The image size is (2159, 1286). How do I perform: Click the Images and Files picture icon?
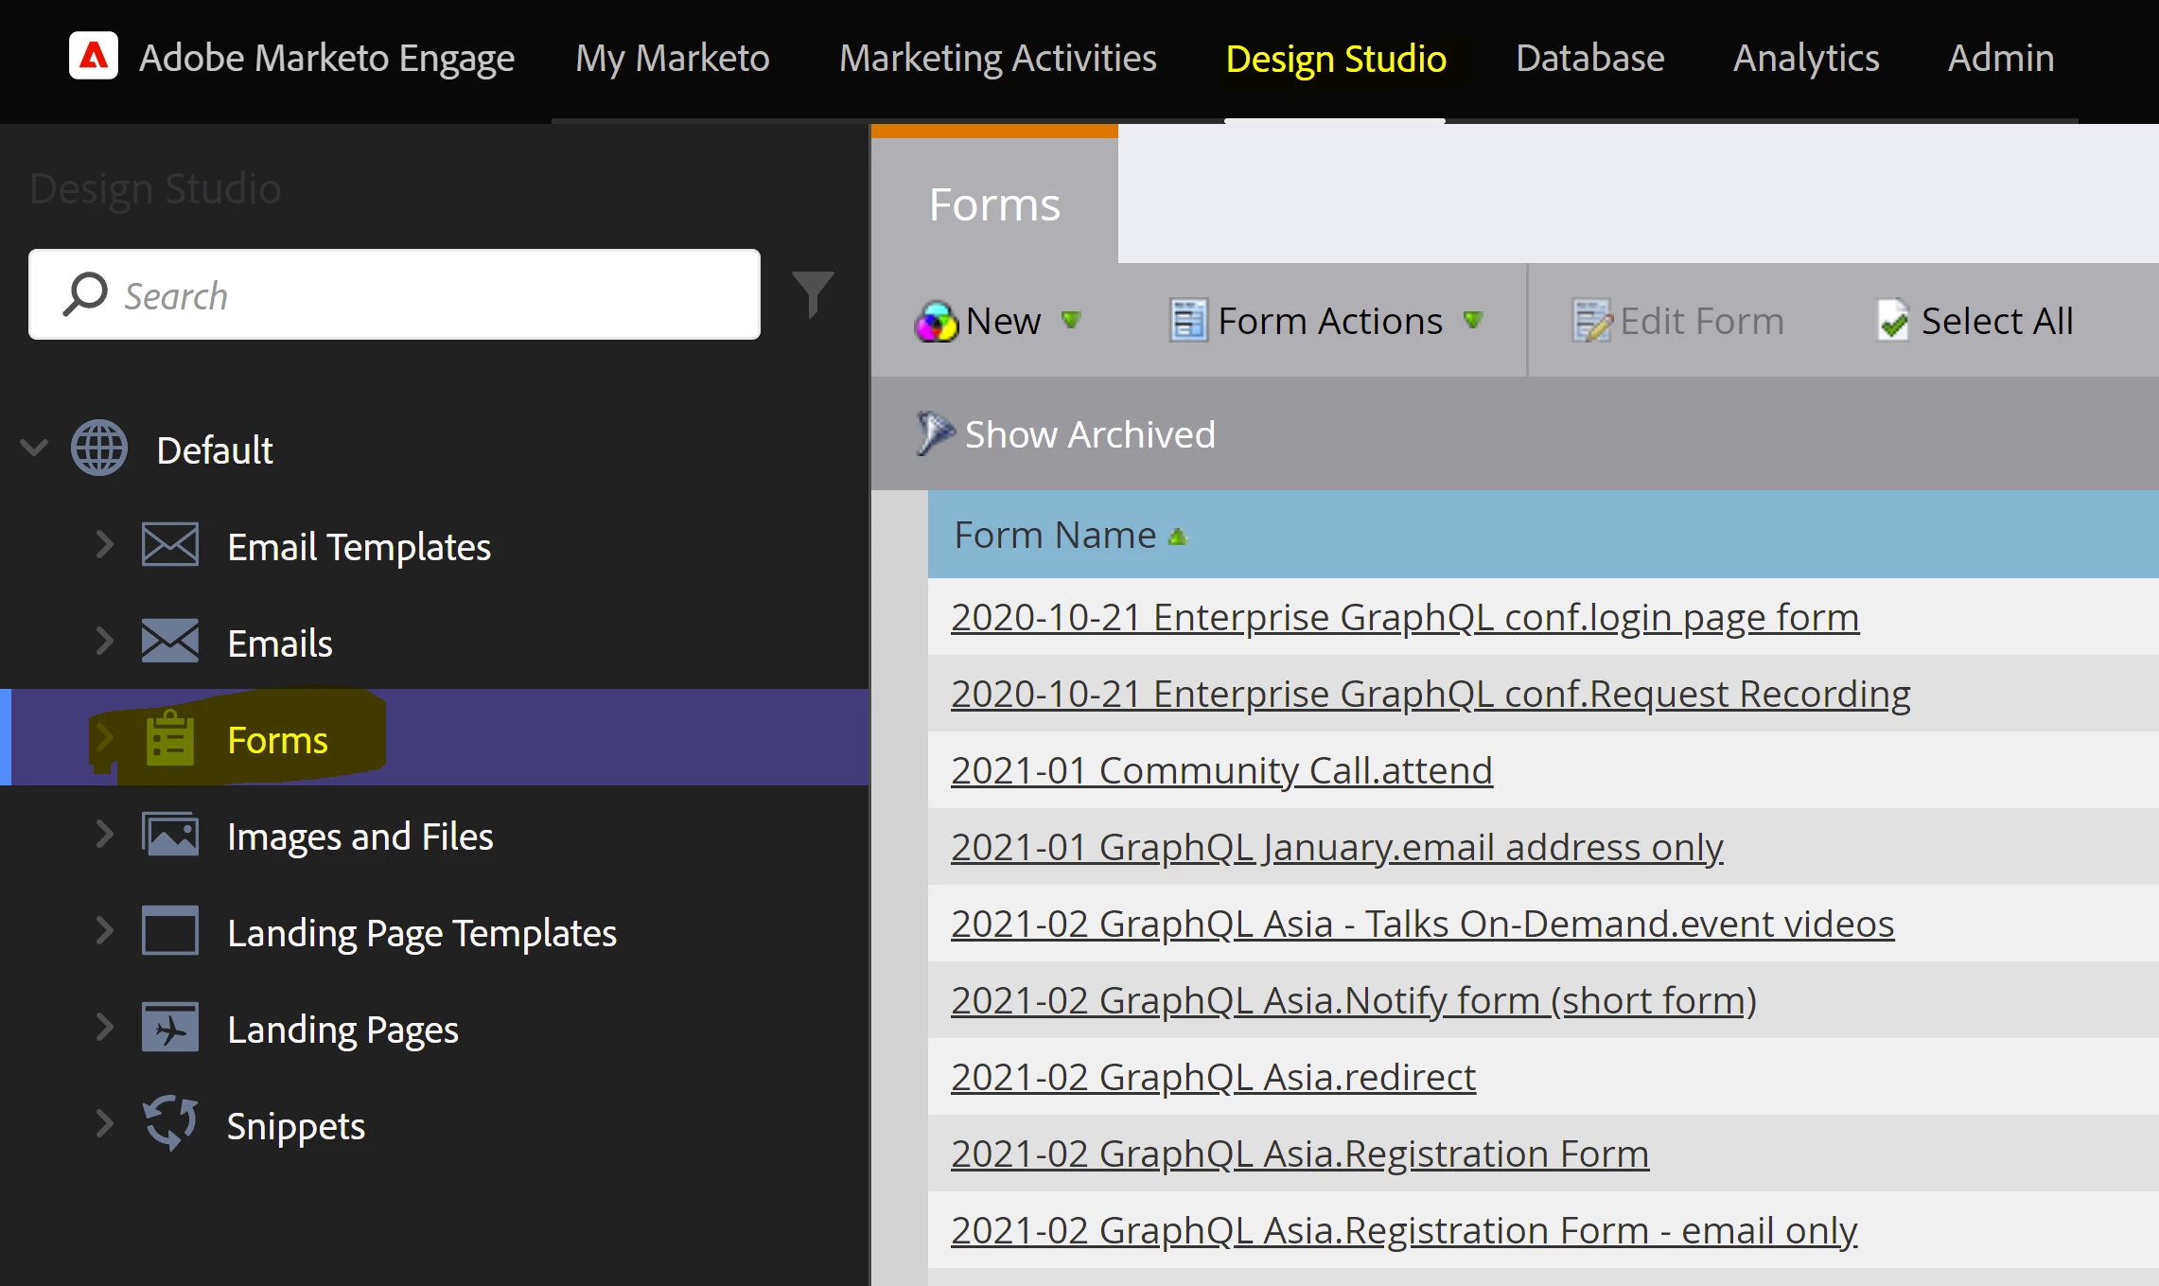pos(170,836)
